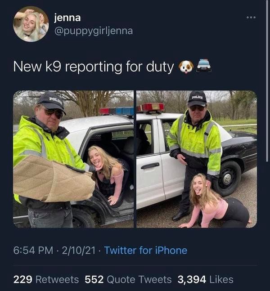View the 229 Retweets list
Screen dimensions: 270x291
46,279
